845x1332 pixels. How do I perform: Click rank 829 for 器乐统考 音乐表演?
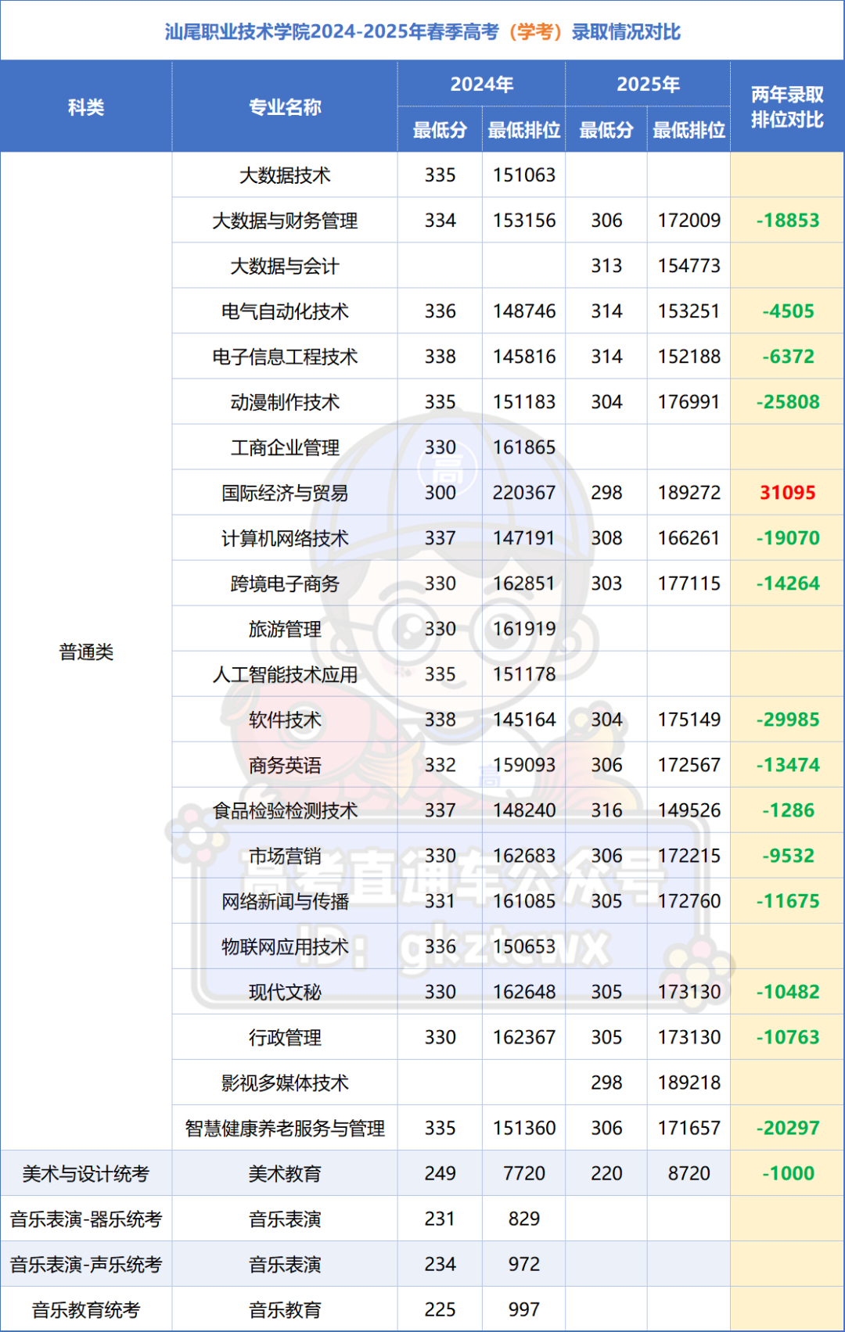coord(524,1219)
